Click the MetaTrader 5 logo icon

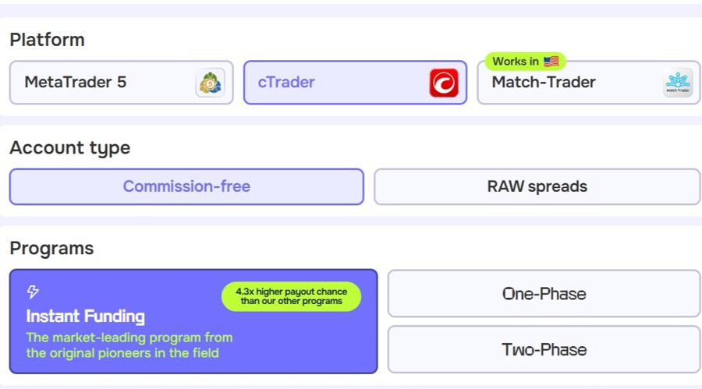coord(210,83)
